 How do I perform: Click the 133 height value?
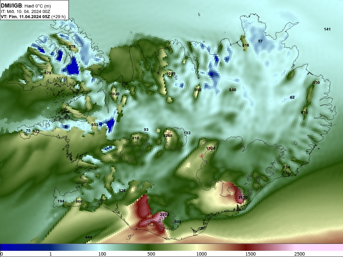pos(187,133)
